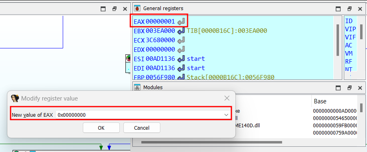The width and height of the screenshot is (367, 152).
Task: Select the EAX register value 00000001
Action: (x=160, y=22)
